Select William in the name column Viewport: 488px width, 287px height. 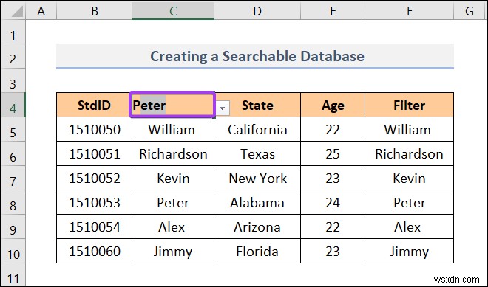pos(173,129)
